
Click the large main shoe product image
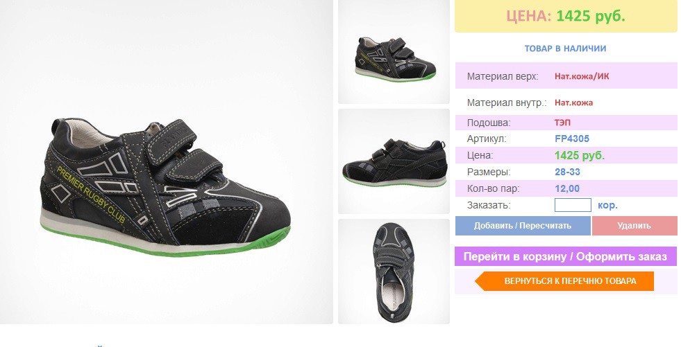click(x=167, y=162)
